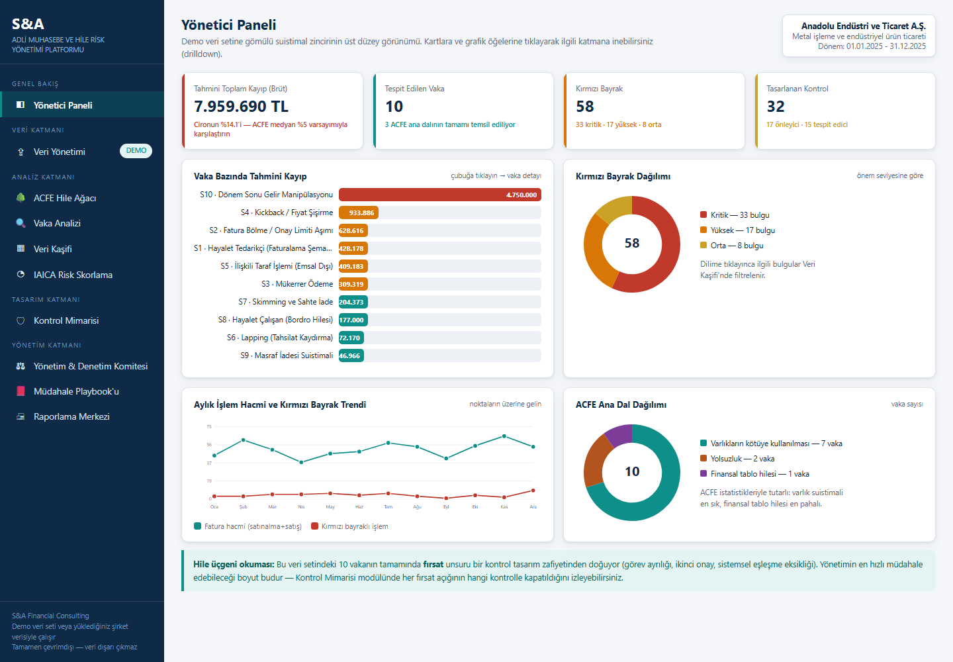Screen dimensions: 953x662
Task: Open the Kırmızı Bayrak summary card
Action: (x=654, y=111)
